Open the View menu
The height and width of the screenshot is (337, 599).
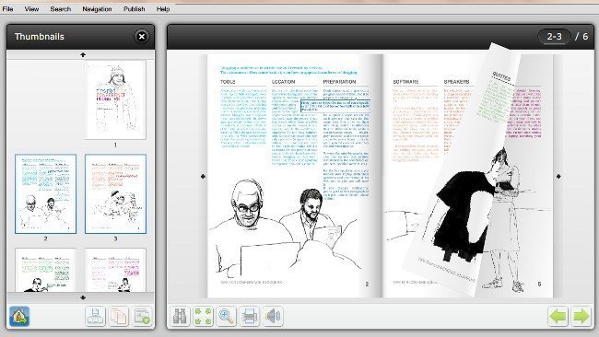31,8
